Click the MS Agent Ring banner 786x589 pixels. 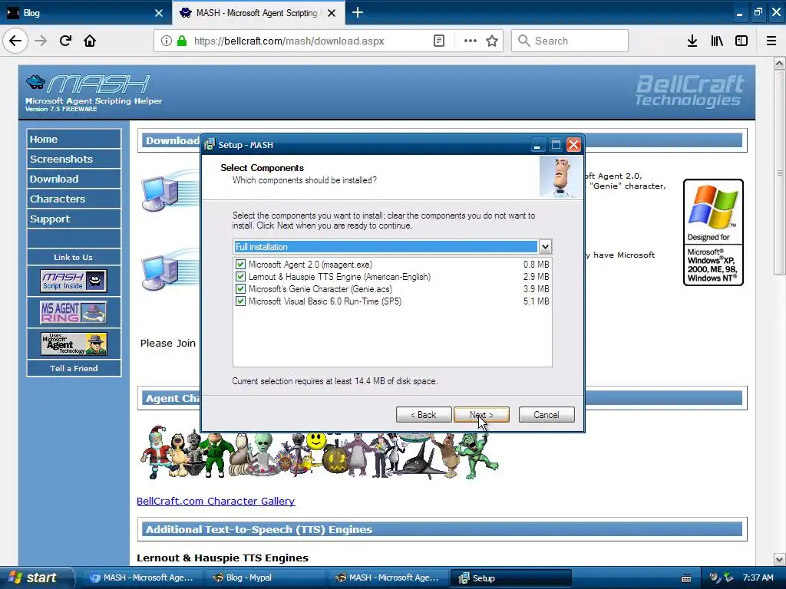click(73, 312)
